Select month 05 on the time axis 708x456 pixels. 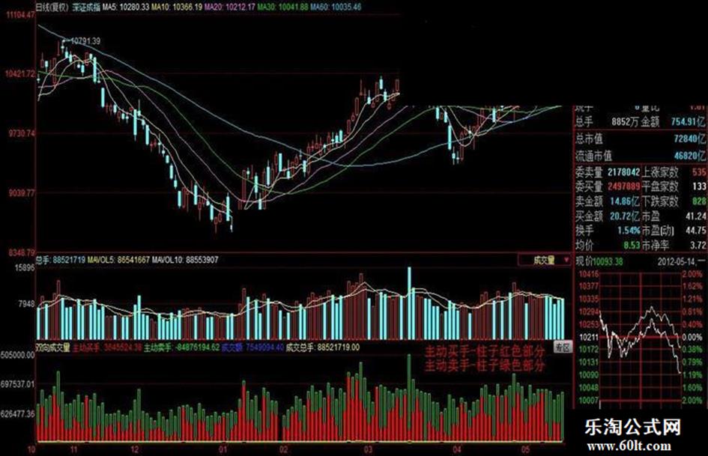click(524, 450)
